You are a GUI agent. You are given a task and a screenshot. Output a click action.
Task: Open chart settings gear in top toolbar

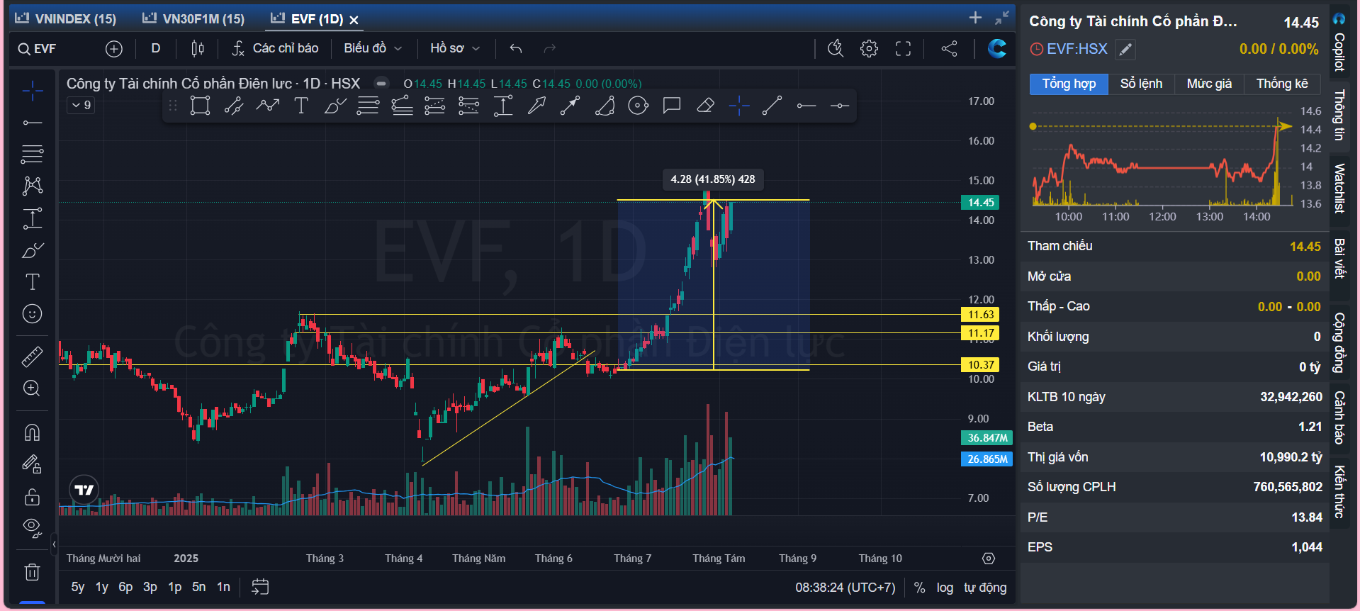click(x=870, y=49)
